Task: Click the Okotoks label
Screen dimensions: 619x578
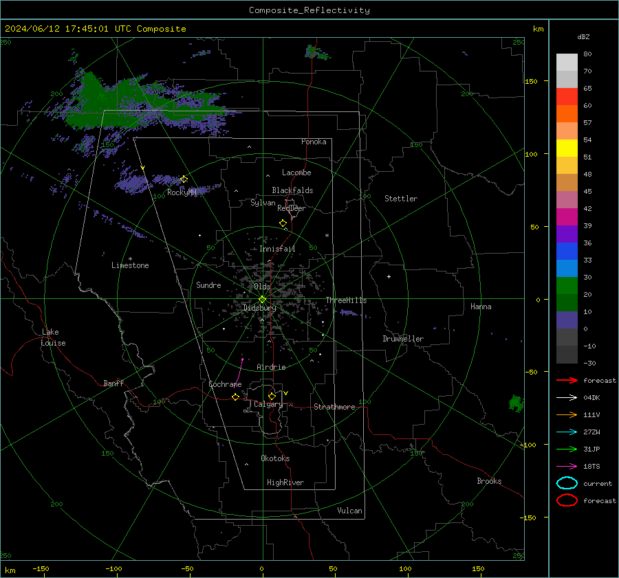Action: [275, 458]
